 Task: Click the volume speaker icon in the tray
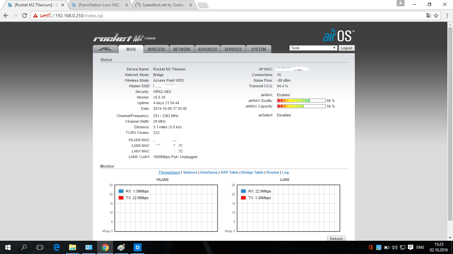coord(394,247)
